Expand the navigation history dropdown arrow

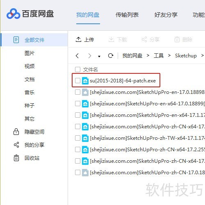99,56
